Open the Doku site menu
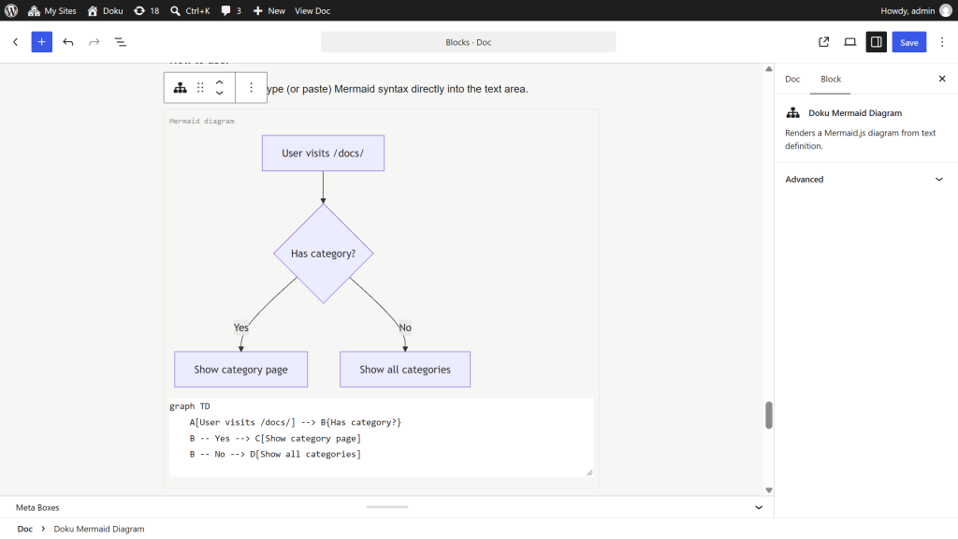Image resolution: width=958 pixels, height=539 pixels. (x=105, y=10)
